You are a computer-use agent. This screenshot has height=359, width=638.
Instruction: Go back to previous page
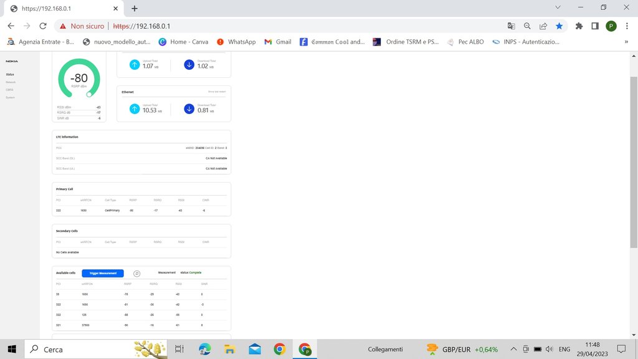click(x=11, y=26)
